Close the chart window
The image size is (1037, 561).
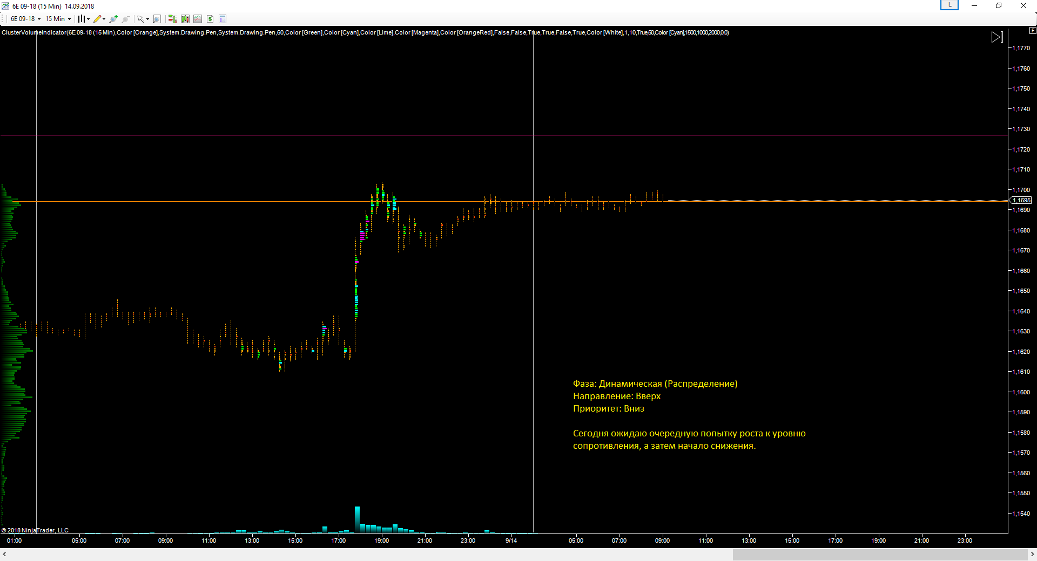coord(1023,5)
